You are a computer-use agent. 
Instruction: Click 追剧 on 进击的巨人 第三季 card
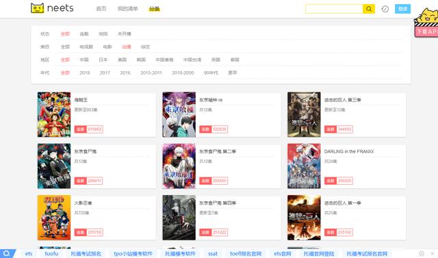coord(330,129)
